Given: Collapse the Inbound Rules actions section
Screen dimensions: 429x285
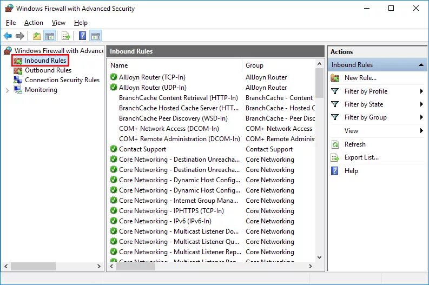Looking at the screenshot, I should click(x=421, y=65).
